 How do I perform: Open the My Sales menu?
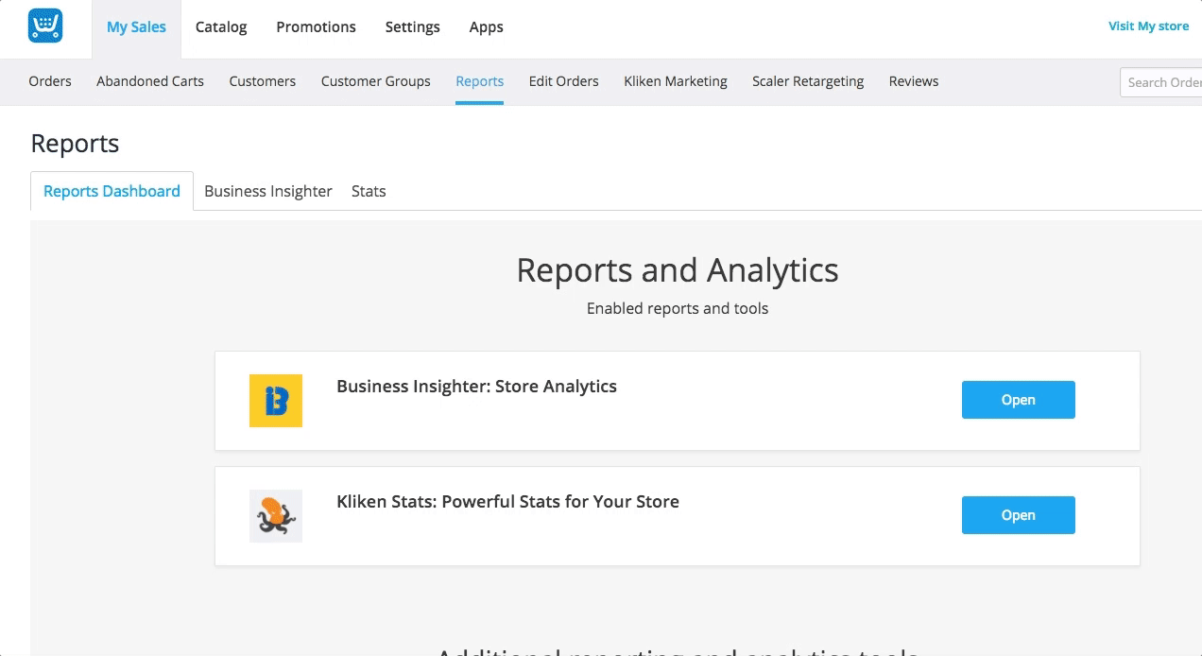tap(136, 27)
